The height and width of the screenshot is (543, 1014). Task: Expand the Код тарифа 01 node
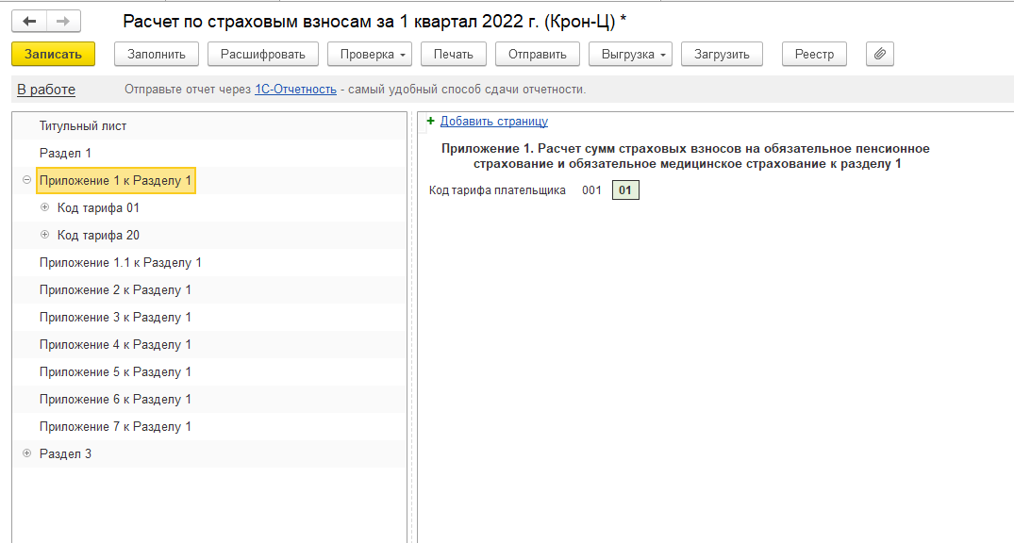44,207
